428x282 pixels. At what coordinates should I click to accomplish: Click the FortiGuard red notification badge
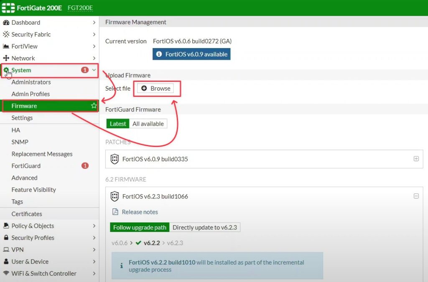click(85, 166)
